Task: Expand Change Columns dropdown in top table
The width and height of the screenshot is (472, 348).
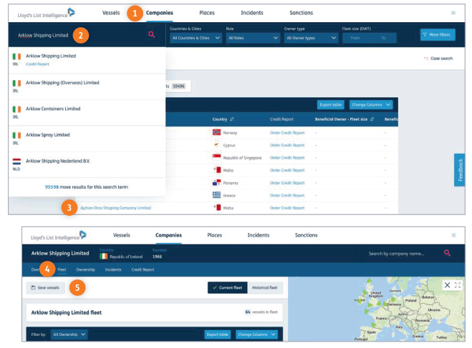Action: tap(371, 104)
